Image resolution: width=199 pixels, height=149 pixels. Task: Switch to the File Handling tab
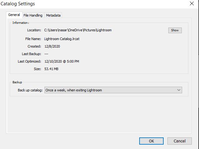click(33, 15)
